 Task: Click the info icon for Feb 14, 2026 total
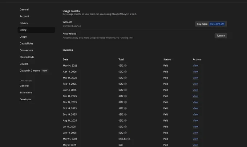coord(125,84)
